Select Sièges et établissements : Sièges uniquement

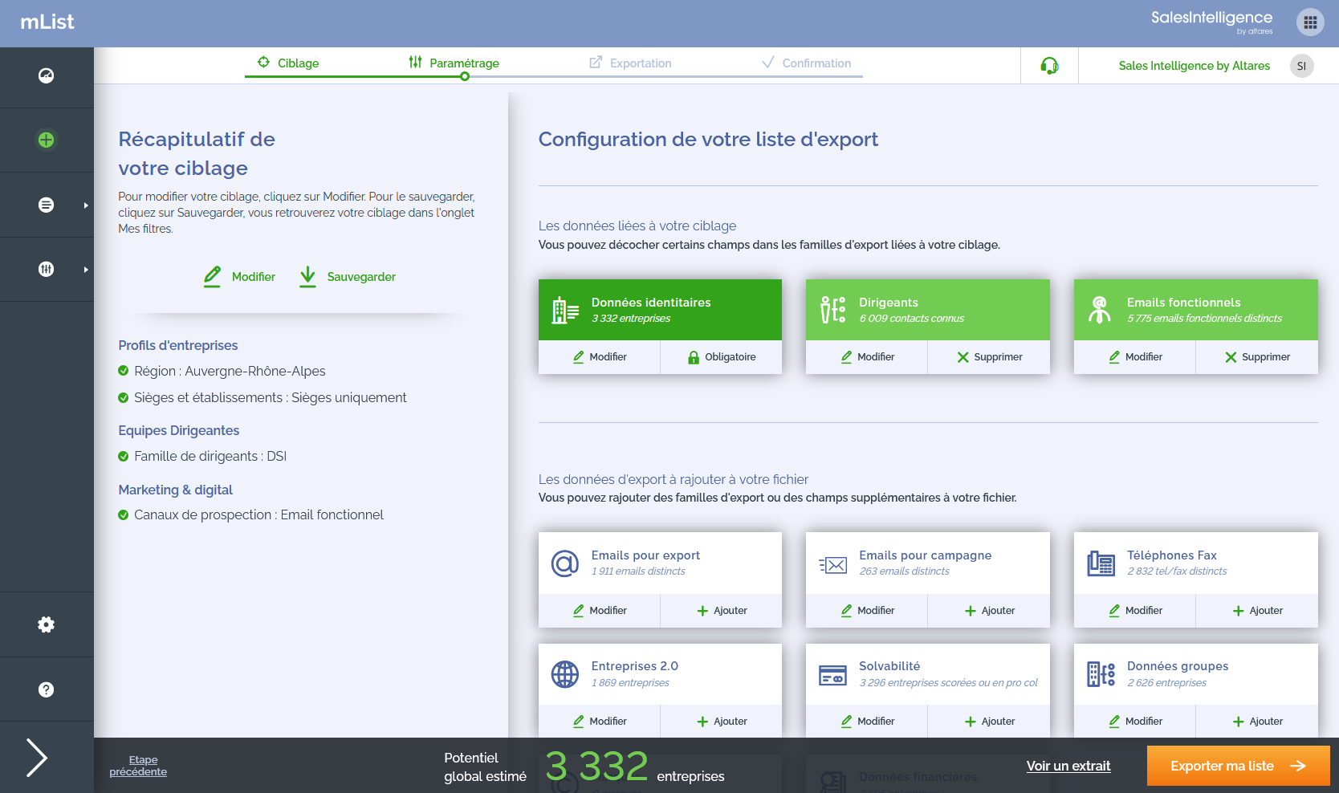[263, 397]
